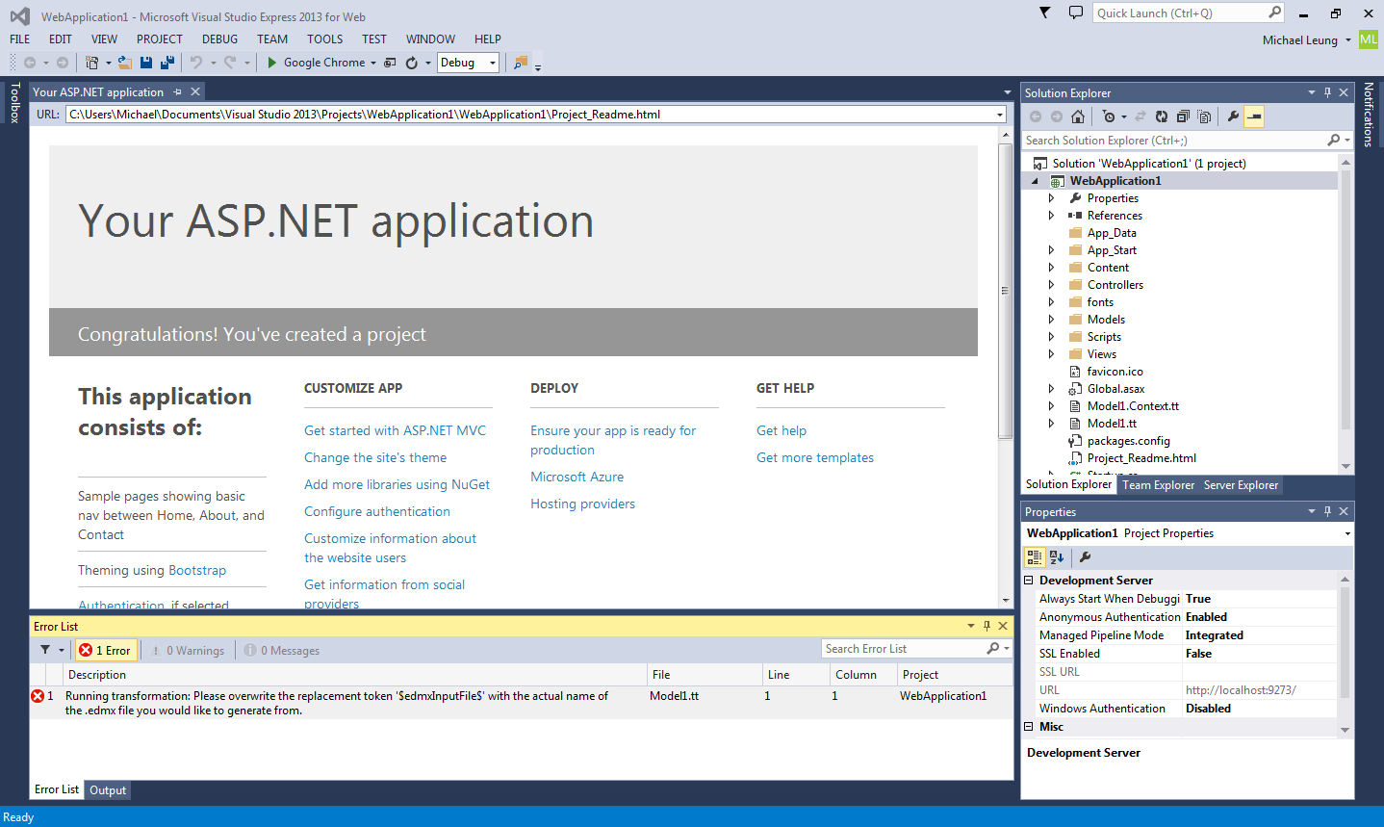Open the collapsed Toolbox side panel

pos(14,102)
